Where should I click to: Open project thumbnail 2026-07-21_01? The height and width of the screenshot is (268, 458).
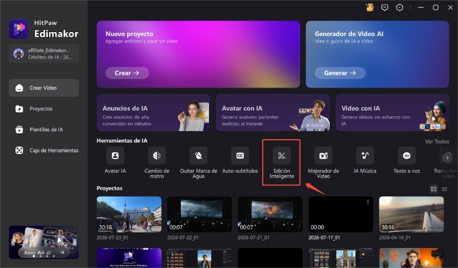[270, 214]
